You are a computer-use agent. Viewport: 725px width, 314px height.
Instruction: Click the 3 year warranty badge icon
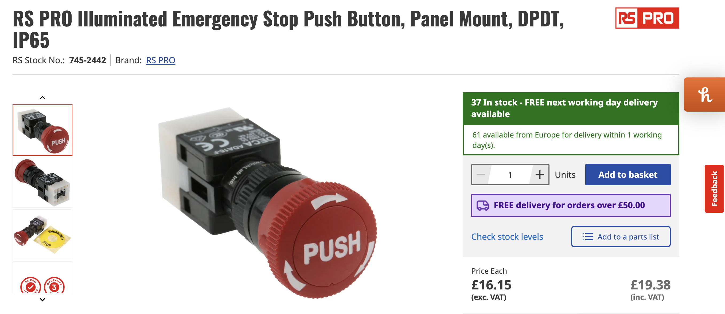[x=54, y=286]
